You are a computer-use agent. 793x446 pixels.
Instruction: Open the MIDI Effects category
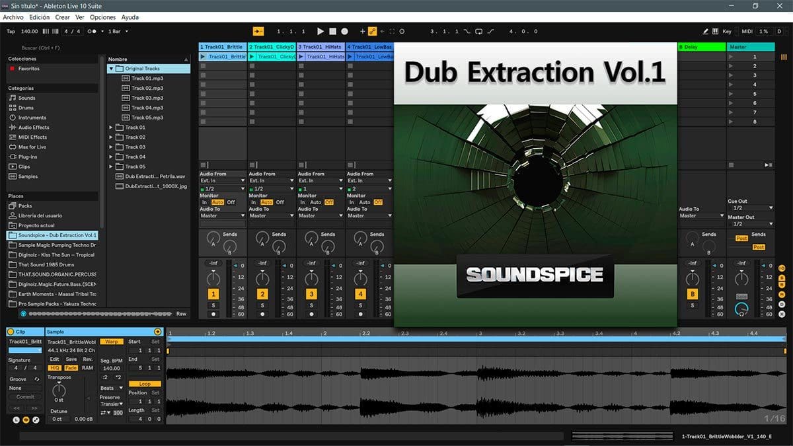(x=27, y=137)
